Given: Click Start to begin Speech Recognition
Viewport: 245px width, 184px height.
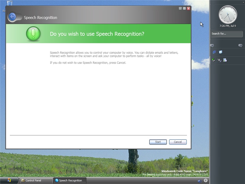Looking at the screenshot, I should pyautogui.click(x=158, y=142).
